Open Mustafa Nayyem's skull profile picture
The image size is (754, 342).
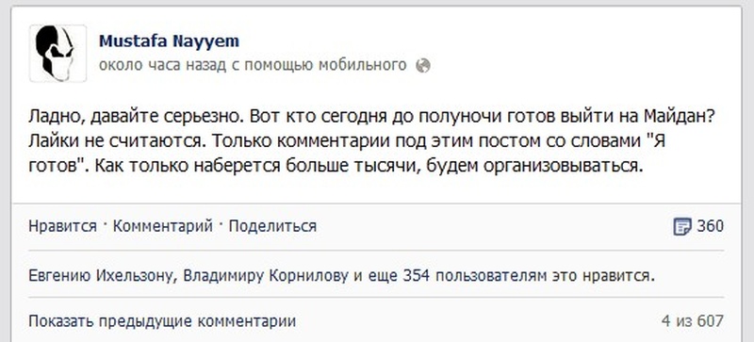coord(57,54)
